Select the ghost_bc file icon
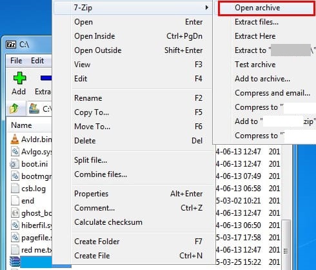This screenshot has height=270, width=316. (x=15, y=213)
